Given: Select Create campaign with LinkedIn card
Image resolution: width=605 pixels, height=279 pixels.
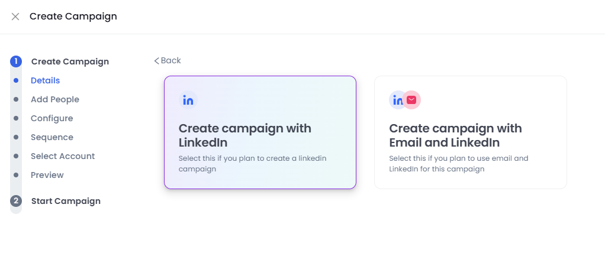Looking at the screenshot, I should pyautogui.click(x=260, y=132).
